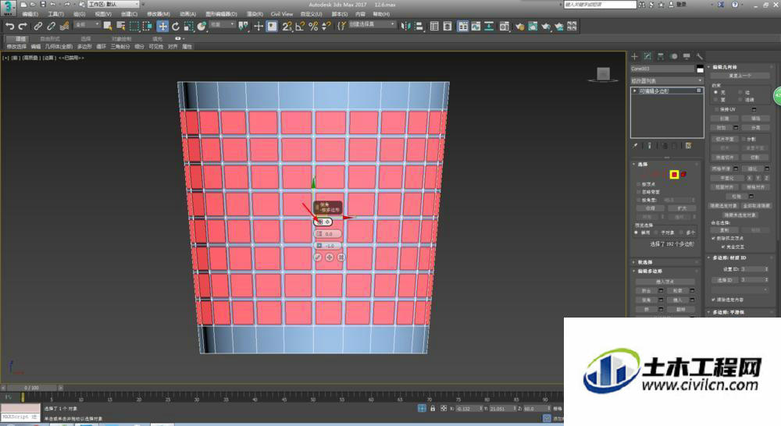Image resolution: width=781 pixels, height=426 pixels.
Task: Open the workspace dropdown in title bar
Action: tap(115, 5)
